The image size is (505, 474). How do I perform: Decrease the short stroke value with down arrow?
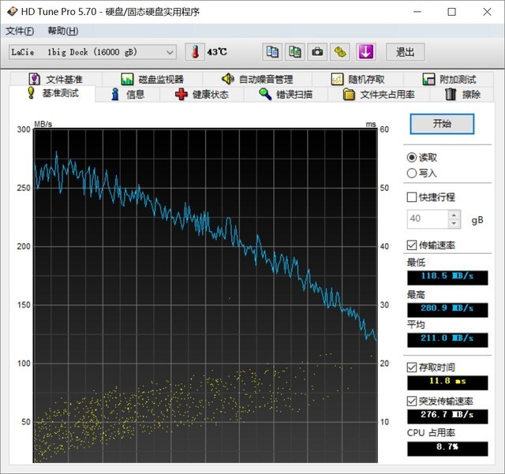pos(454,223)
